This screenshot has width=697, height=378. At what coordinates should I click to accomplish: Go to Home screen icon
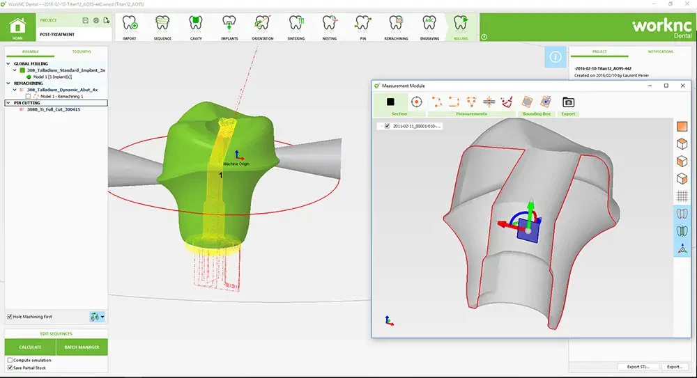18,26
